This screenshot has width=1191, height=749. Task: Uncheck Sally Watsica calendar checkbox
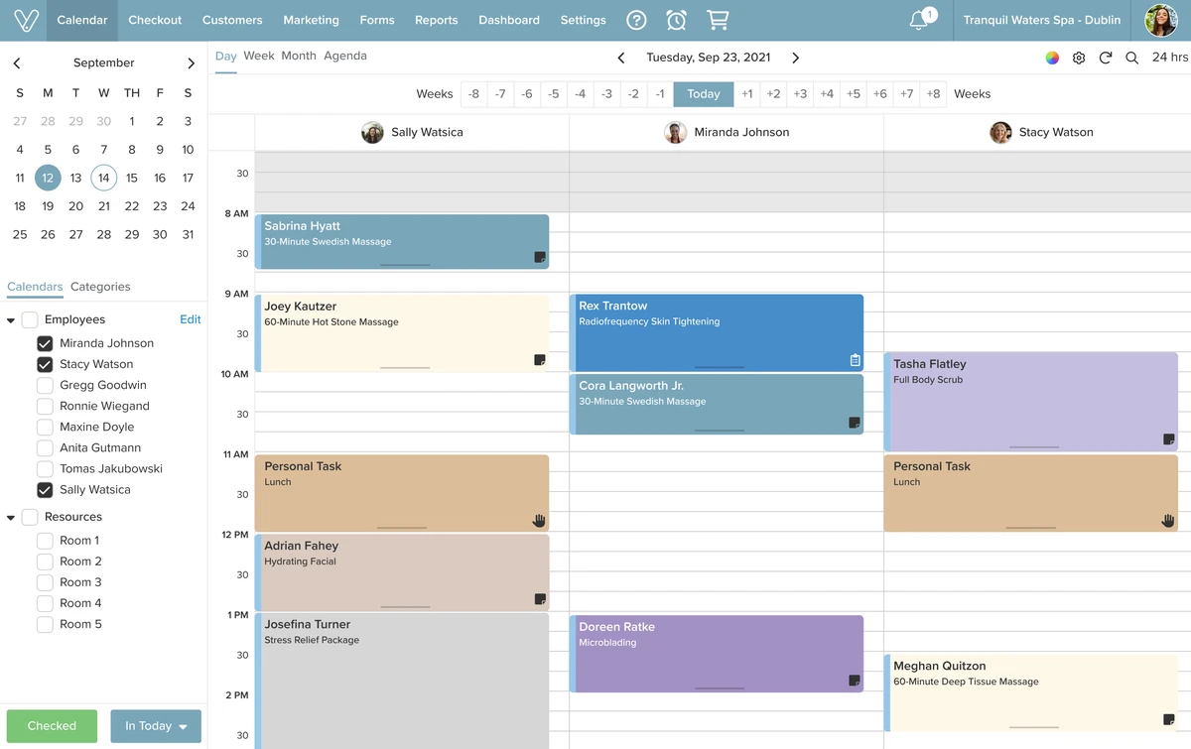[45, 489]
